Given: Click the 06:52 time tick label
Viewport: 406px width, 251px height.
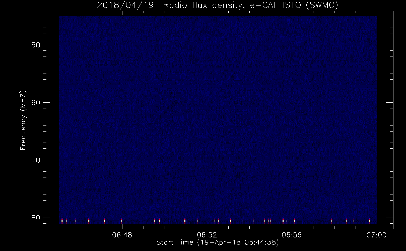Looking at the screenshot, I should (207, 235).
